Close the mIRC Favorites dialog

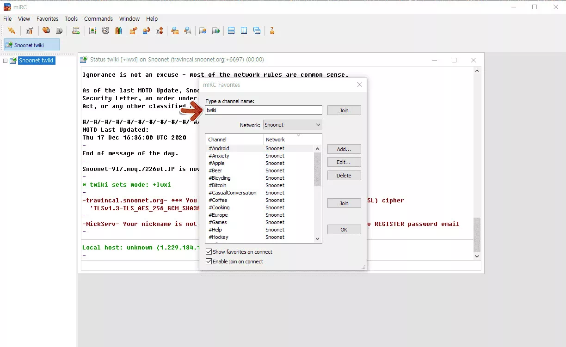pos(360,85)
